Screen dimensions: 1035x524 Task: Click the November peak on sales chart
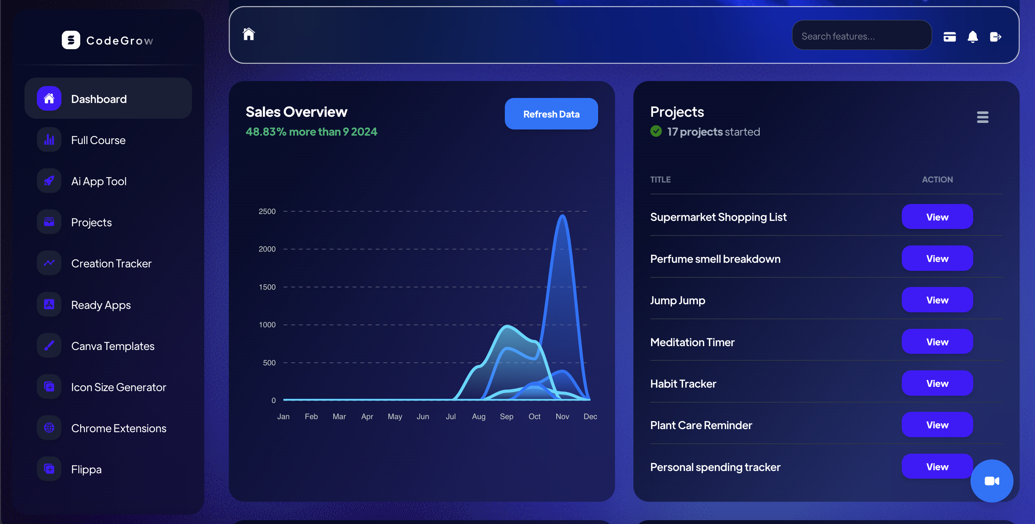562,216
